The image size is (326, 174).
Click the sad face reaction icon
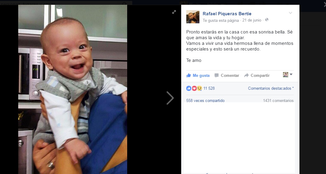[199, 88]
